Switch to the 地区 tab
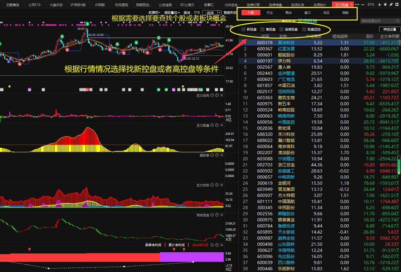401x272 pixels. point(326,13)
